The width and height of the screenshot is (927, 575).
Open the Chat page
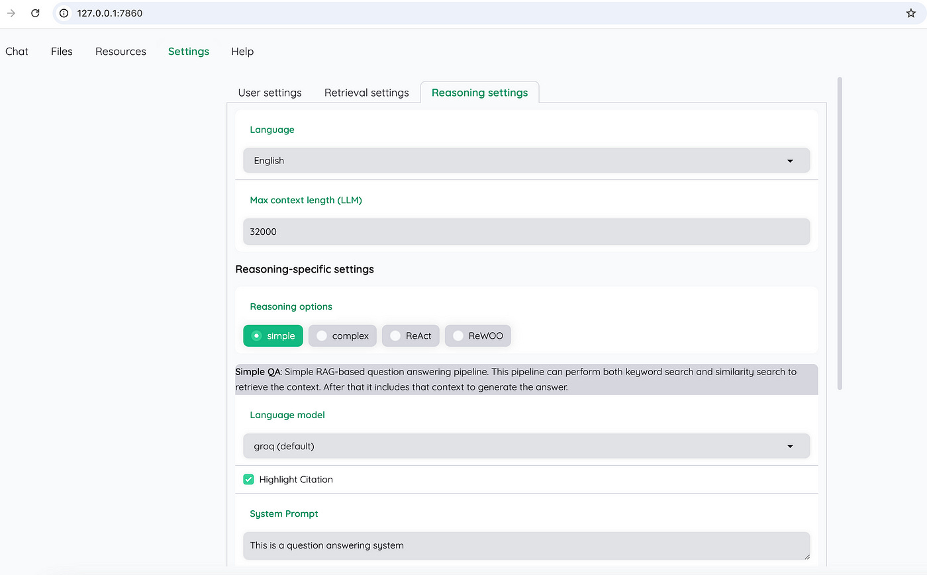(x=17, y=51)
